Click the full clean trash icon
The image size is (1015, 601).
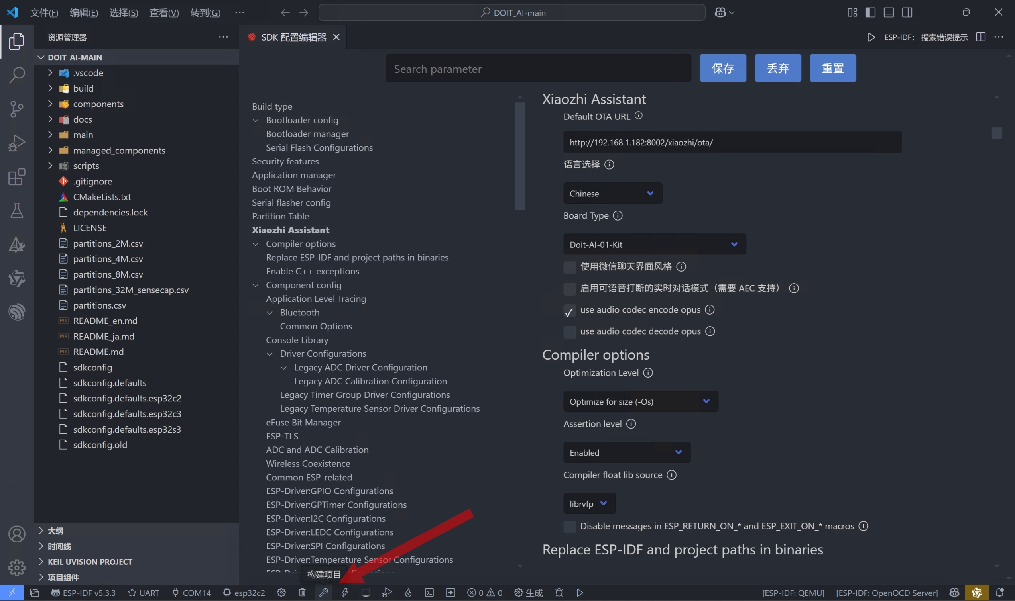pyautogui.click(x=302, y=593)
